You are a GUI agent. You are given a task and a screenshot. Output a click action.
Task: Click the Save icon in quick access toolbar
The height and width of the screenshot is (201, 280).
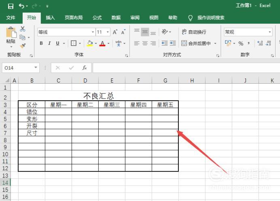11,6
